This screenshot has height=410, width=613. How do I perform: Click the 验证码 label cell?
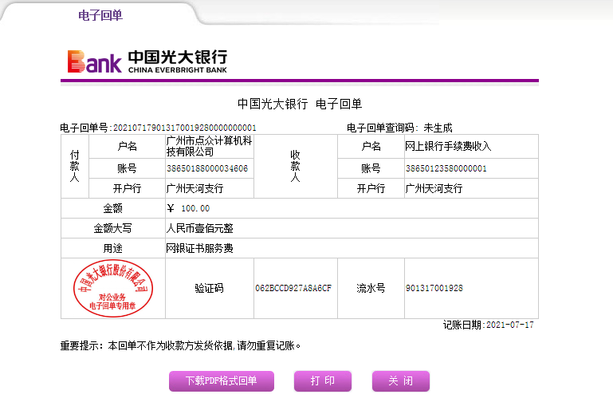(209, 288)
